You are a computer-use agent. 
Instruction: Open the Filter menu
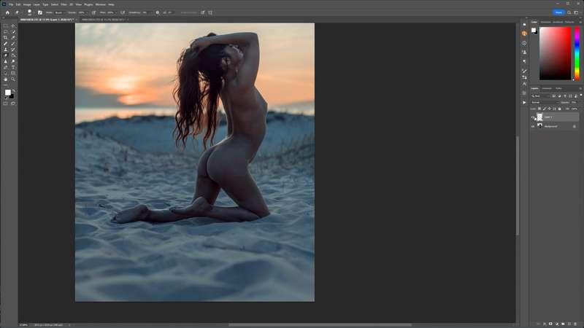[x=64, y=4]
